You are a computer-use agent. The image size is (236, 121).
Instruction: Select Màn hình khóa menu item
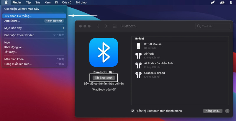point(34,59)
